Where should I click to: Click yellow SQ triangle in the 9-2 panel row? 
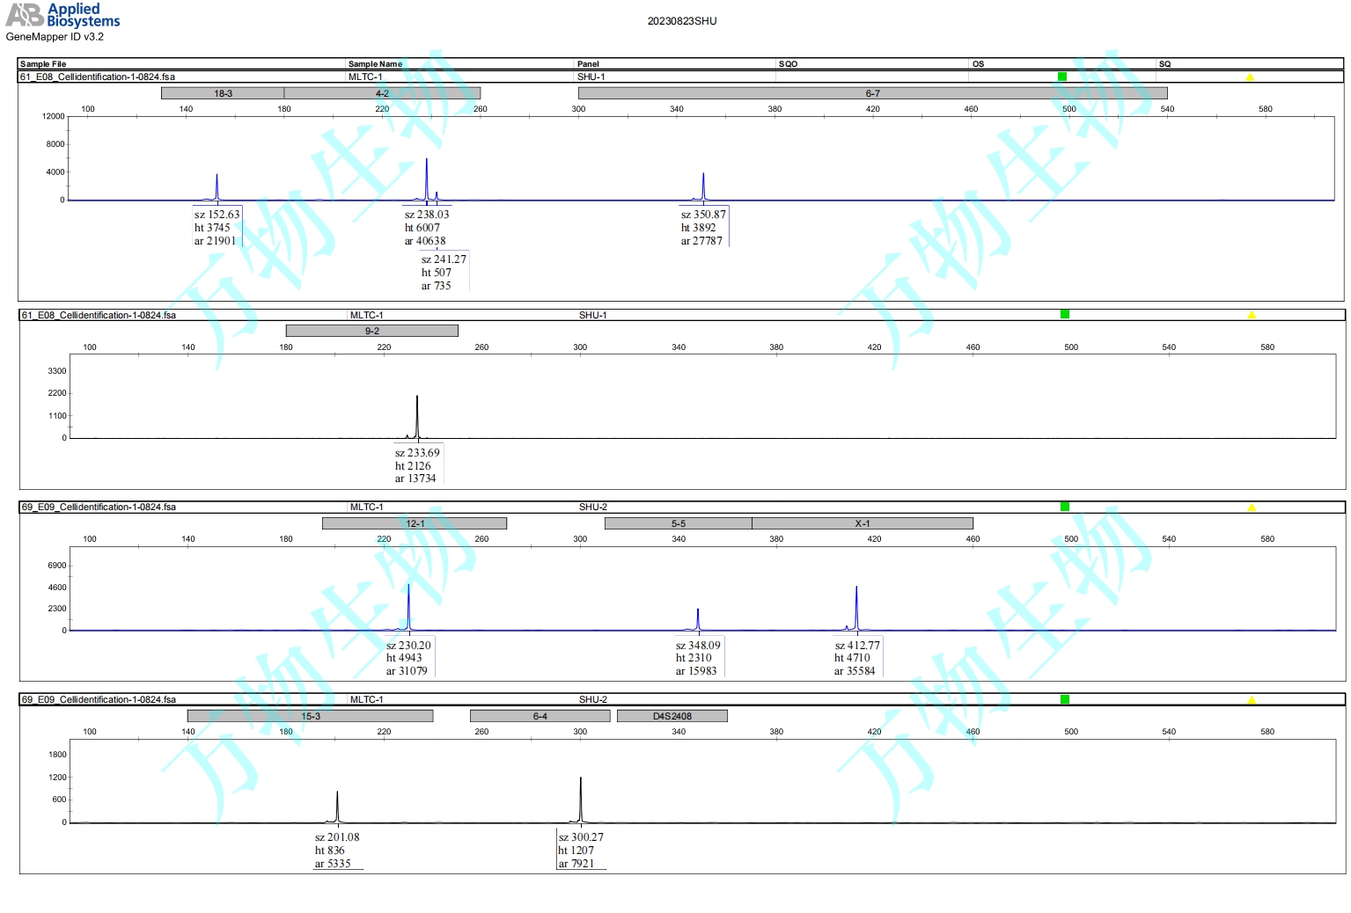pos(1251,315)
